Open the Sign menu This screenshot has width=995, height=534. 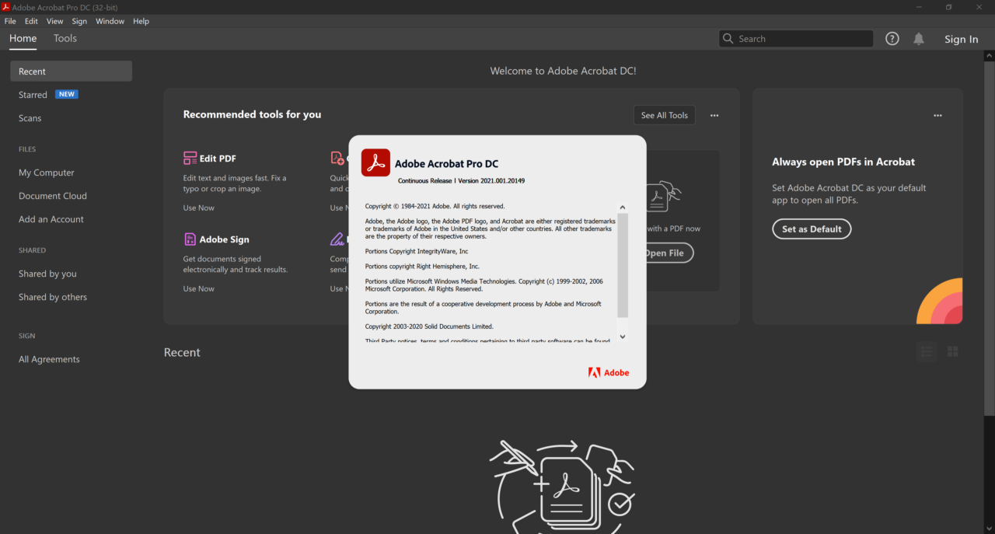pos(79,21)
